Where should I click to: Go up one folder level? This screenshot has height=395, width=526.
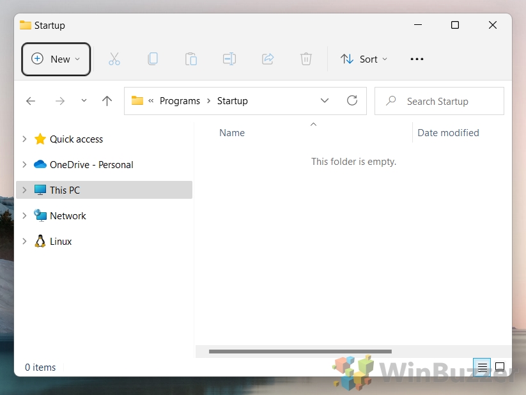pos(107,101)
